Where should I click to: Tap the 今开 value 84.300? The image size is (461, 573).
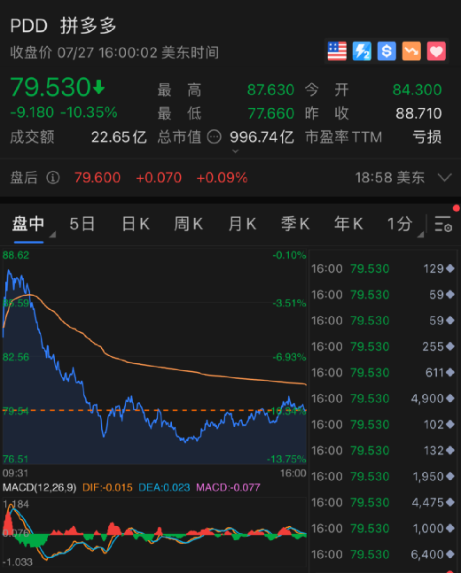[417, 90]
